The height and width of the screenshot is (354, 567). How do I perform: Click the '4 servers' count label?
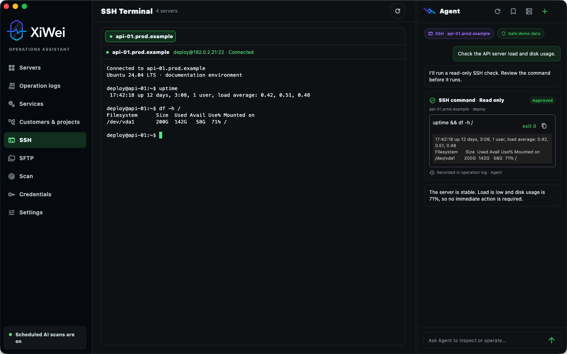coord(167,11)
